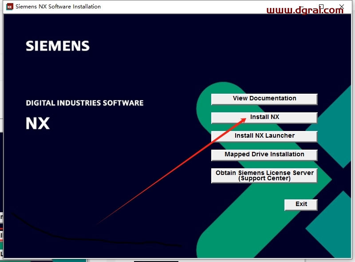Select Mapped Drive Installation
This screenshot has width=355, height=262.
tap(264, 155)
